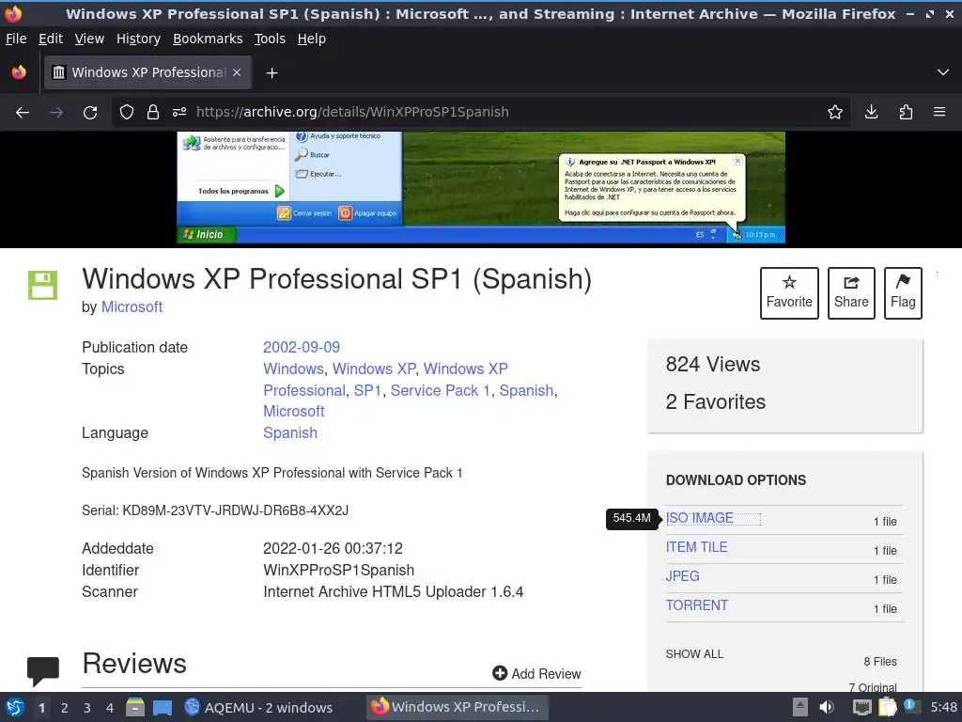Click Firefox Windows XP taskbar entry
This screenshot has height=722, width=962.
pyautogui.click(x=458, y=707)
